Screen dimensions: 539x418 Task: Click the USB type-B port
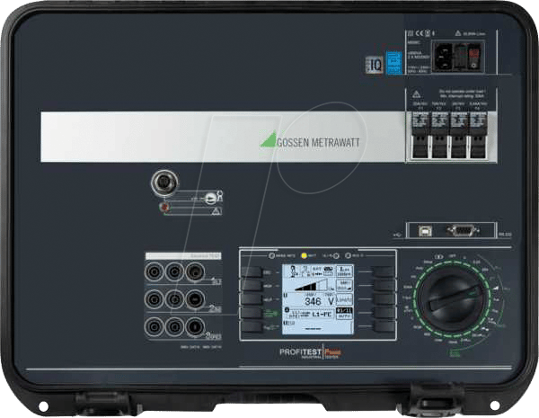tap(425, 231)
